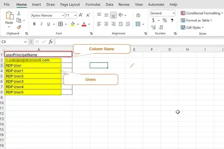Increase font size with larger A
The width and height of the screenshot is (224, 149).
[x=81, y=15]
